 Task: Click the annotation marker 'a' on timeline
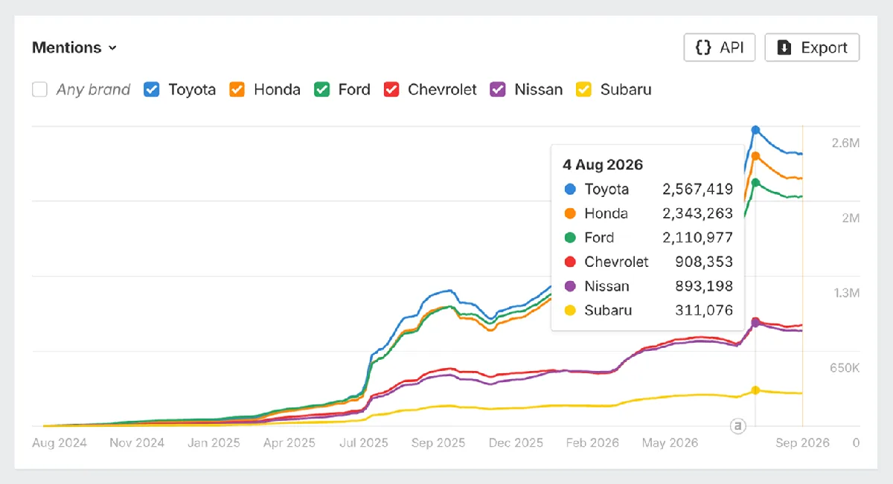(x=737, y=426)
